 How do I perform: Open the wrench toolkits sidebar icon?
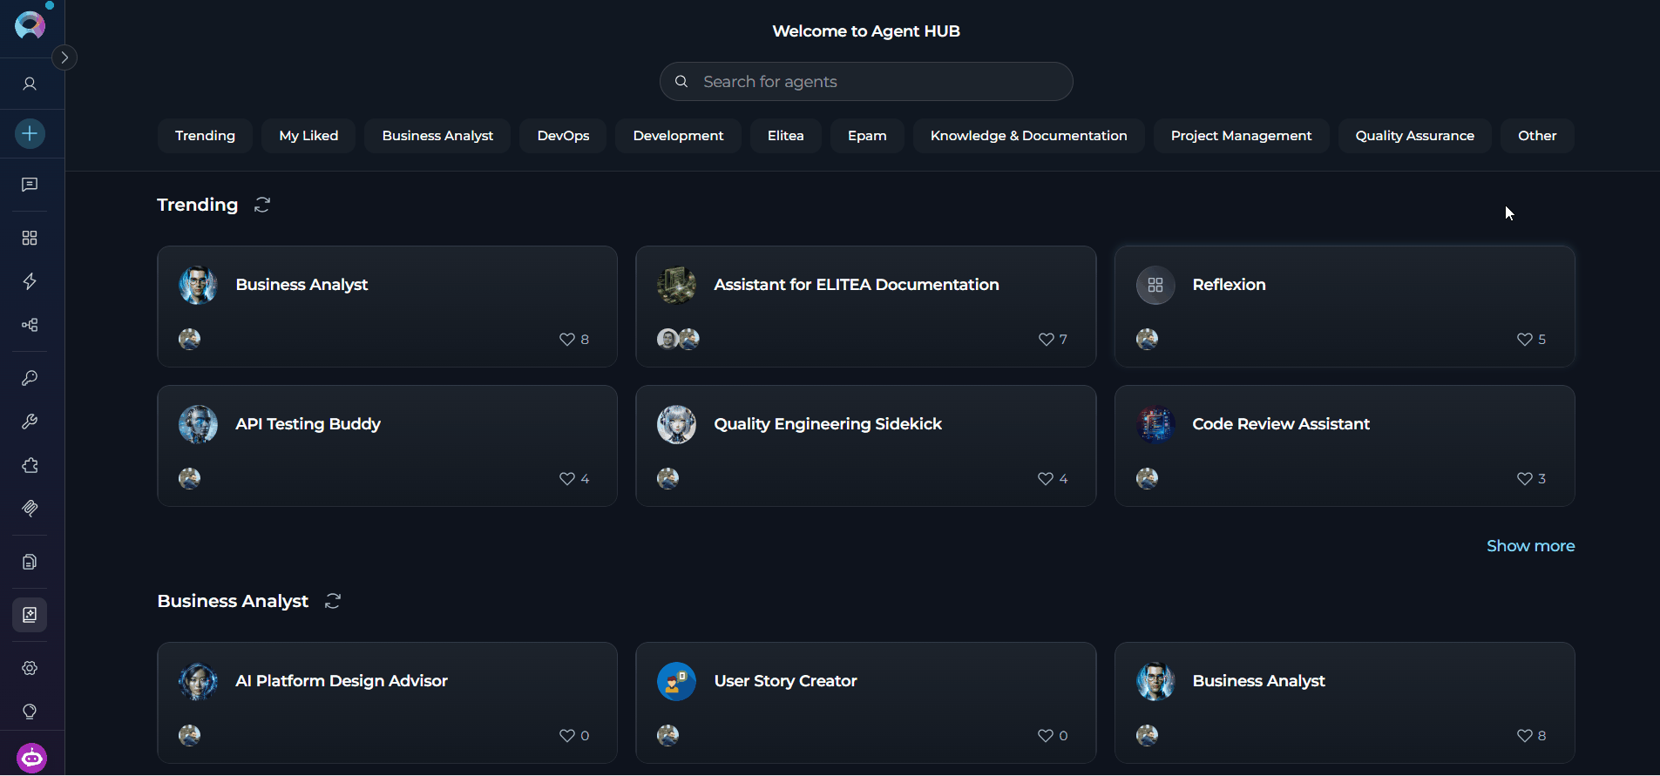pyautogui.click(x=30, y=422)
